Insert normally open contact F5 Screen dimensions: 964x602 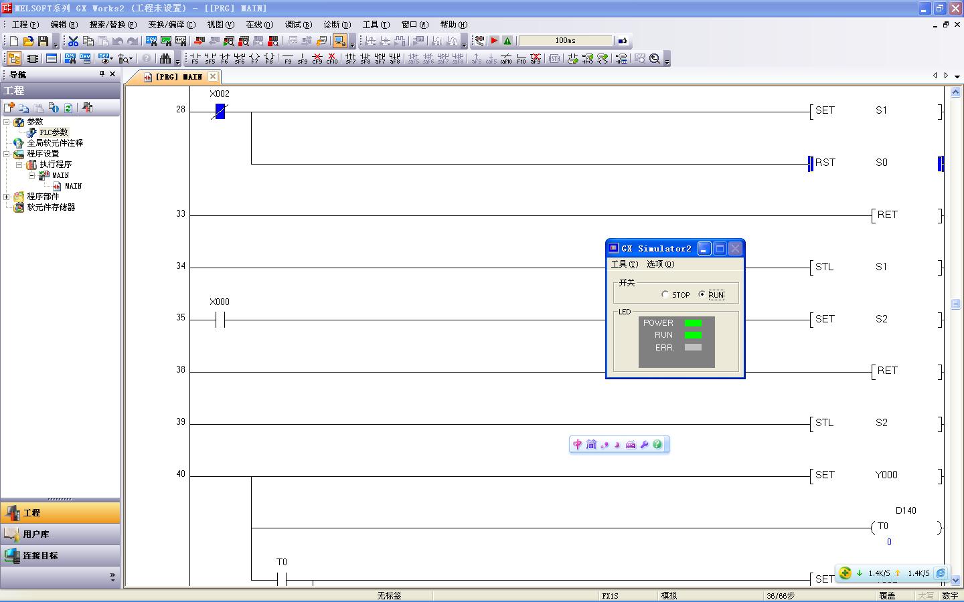click(195, 59)
